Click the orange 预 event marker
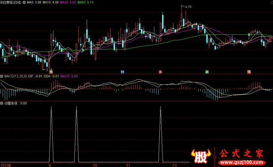Screen dimensions: 273x167 pos(249,72)
